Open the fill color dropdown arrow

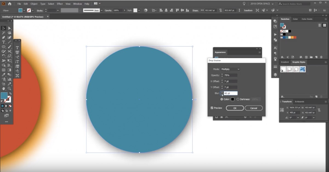(24, 10)
